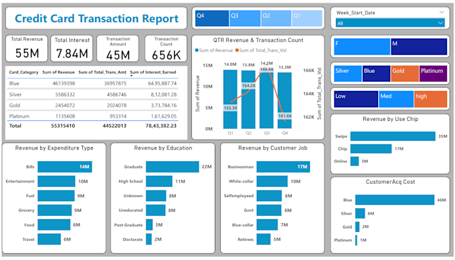Click the Transaction Amount 45M card
The width and height of the screenshot is (455, 260).
pos(118,48)
